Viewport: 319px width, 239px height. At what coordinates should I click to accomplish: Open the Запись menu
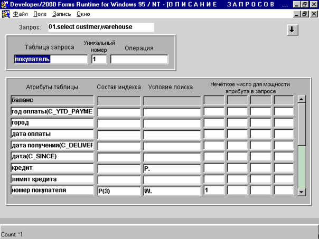(61, 14)
